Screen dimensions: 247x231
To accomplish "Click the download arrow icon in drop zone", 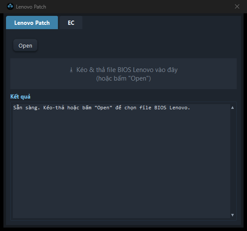I will 71,70.
